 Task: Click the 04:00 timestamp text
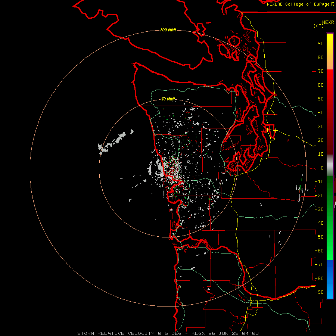tap(250, 333)
